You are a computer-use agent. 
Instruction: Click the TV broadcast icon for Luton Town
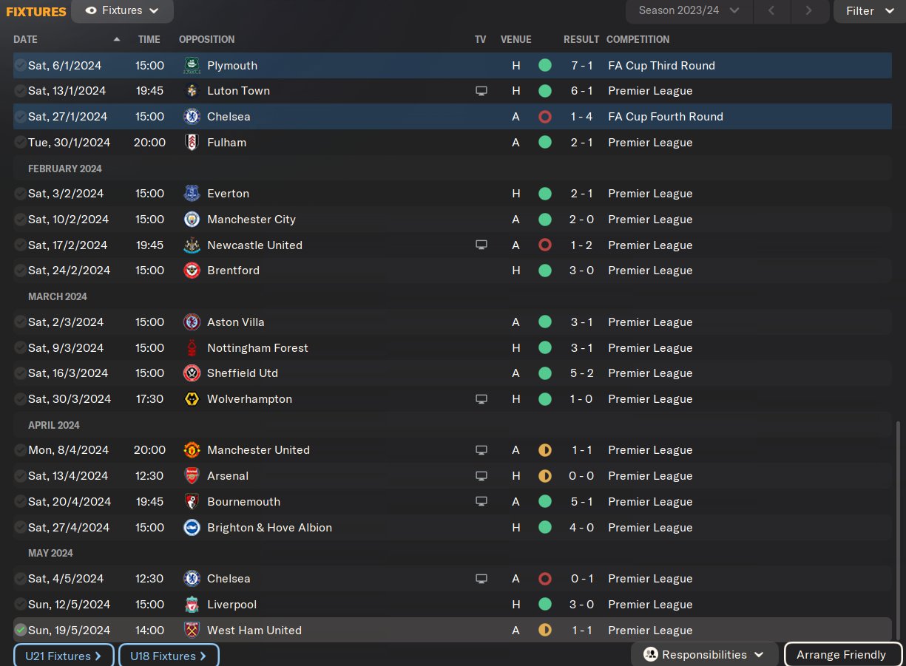(x=481, y=91)
